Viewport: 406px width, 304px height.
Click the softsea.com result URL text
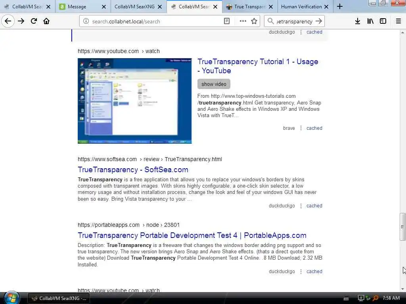149,159
